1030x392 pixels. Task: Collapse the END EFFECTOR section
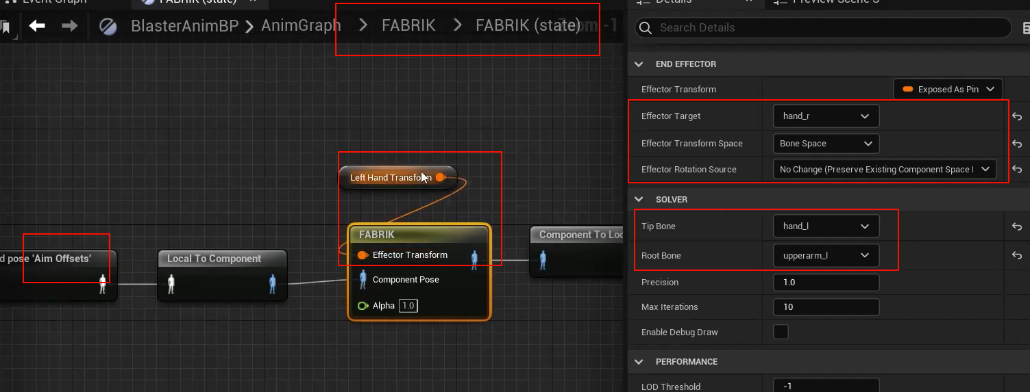click(639, 64)
